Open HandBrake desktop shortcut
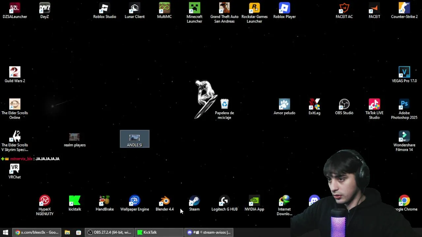Screen dimensions: 422x237 tap(105, 203)
